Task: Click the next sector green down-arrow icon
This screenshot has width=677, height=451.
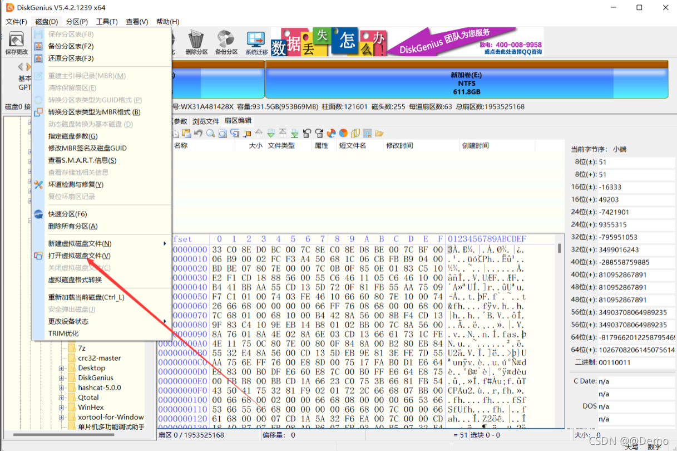Action: tap(271, 134)
